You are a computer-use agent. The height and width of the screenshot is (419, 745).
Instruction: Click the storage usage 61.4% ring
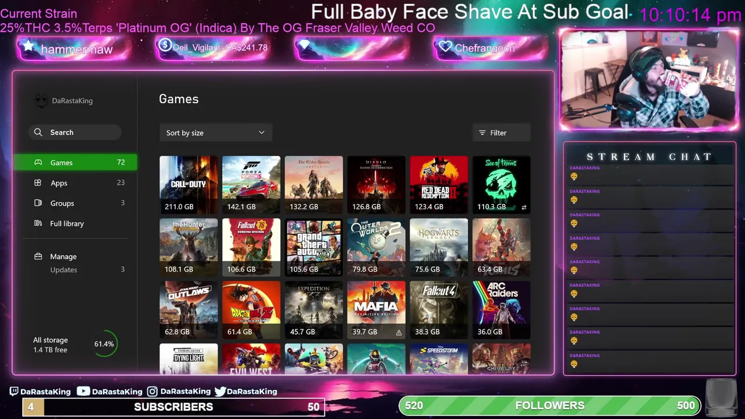point(104,344)
